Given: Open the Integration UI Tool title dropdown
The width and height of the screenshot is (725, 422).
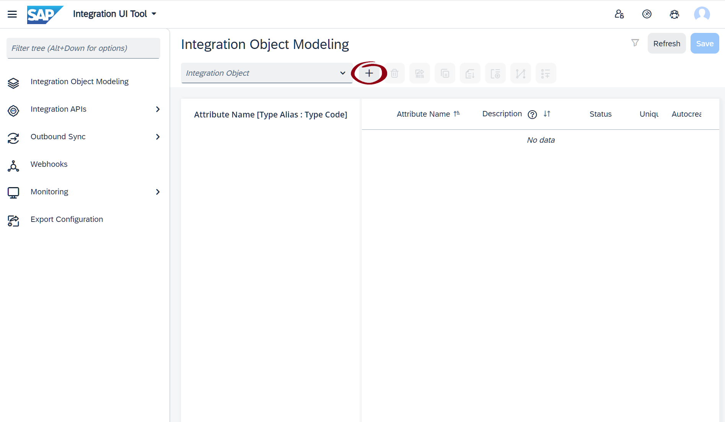Looking at the screenshot, I should click(x=154, y=13).
